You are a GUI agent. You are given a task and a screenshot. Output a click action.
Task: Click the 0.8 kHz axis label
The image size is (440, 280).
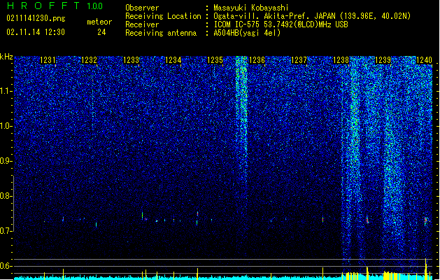(x=6, y=196)
